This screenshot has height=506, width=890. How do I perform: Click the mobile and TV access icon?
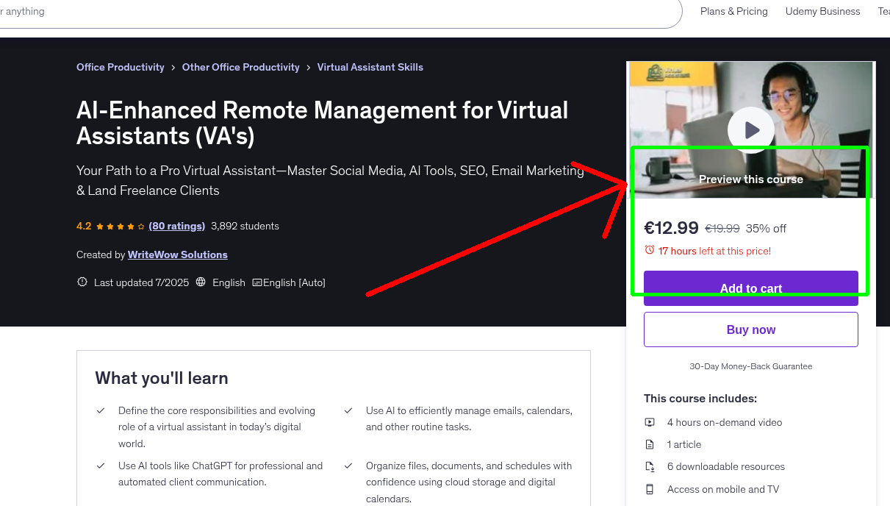point(650,489)
